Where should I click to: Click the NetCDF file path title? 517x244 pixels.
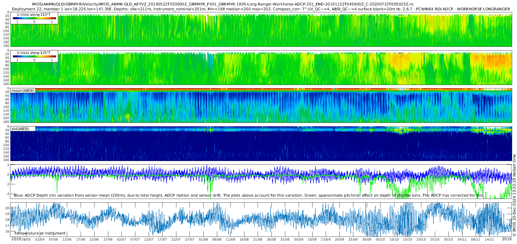[x=223, y=4]
